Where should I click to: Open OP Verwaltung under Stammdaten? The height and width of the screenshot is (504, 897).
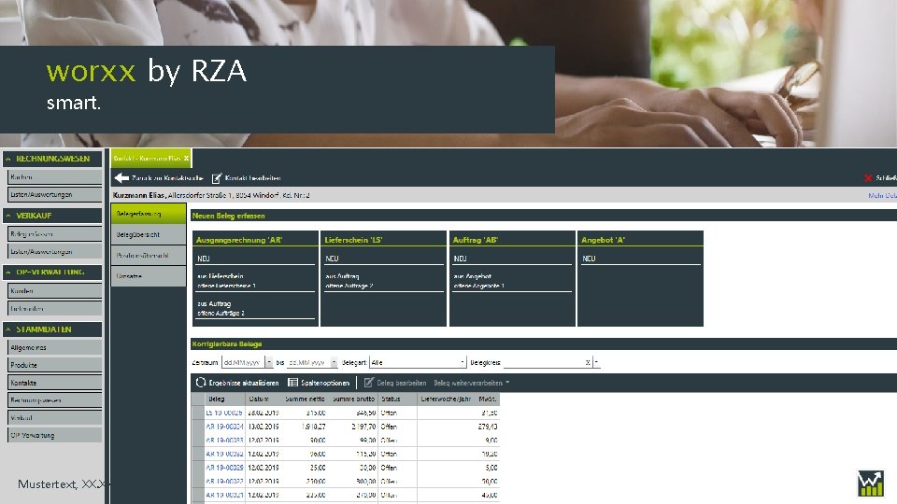(54, 435)
